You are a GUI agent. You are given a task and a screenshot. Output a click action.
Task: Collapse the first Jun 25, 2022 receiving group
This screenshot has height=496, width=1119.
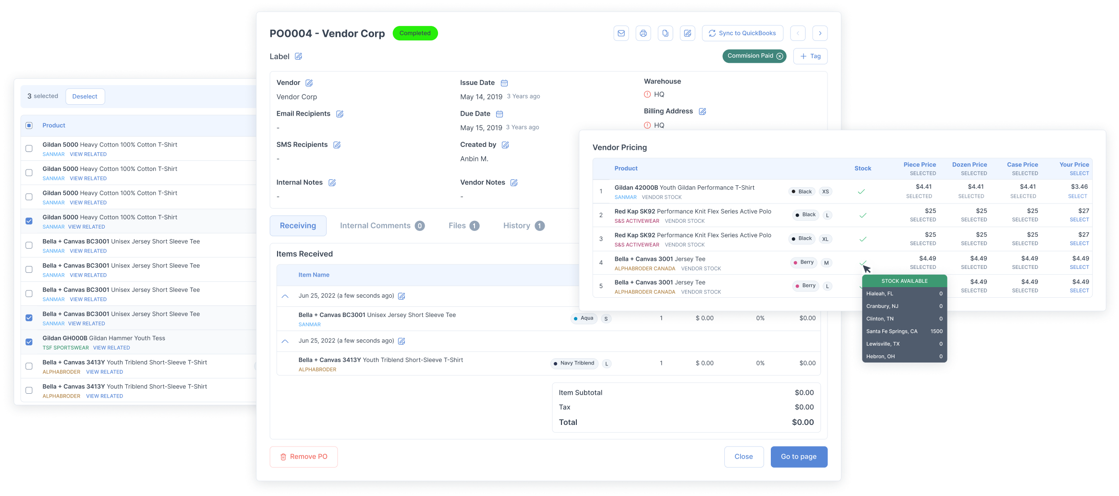[285, 296]
